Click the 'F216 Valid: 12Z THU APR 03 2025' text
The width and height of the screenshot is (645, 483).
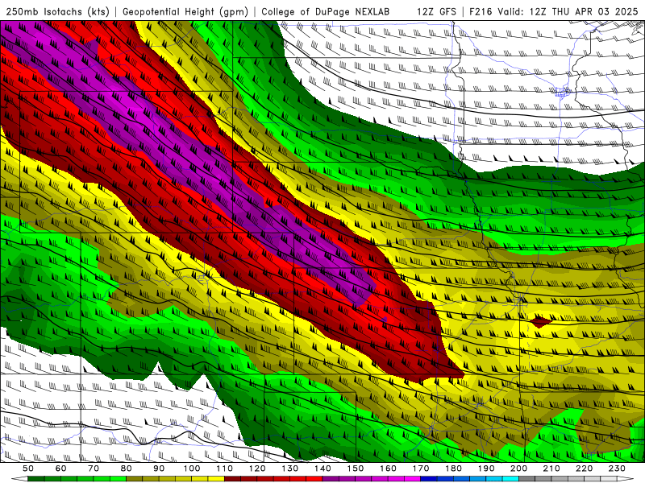click(x=554, y=11)
